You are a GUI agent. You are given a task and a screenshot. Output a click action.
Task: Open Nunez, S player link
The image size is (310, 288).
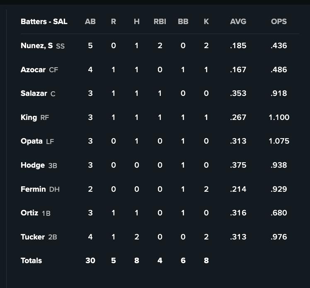(x=36, y=46)
